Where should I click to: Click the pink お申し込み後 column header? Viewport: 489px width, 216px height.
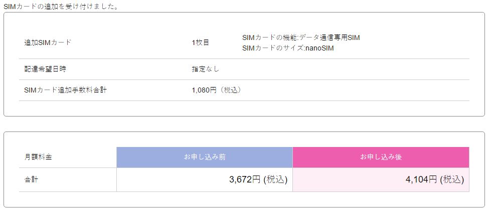381,157
